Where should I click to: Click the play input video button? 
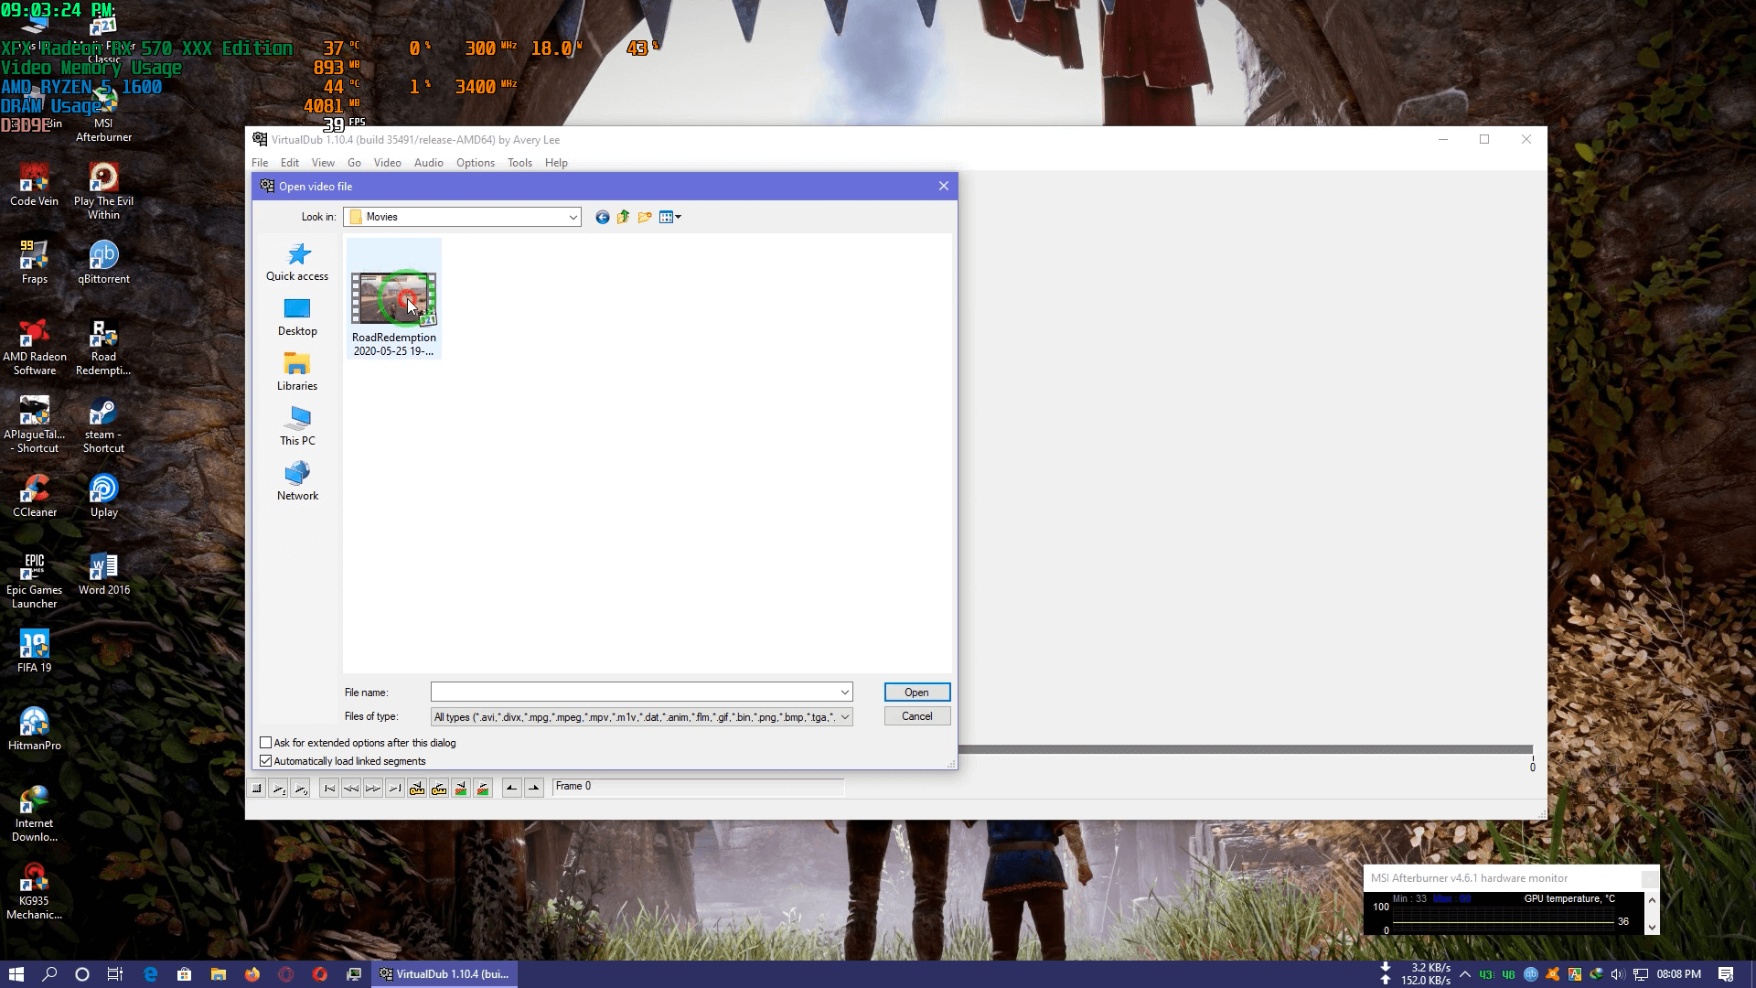click(x=279, y=788)
